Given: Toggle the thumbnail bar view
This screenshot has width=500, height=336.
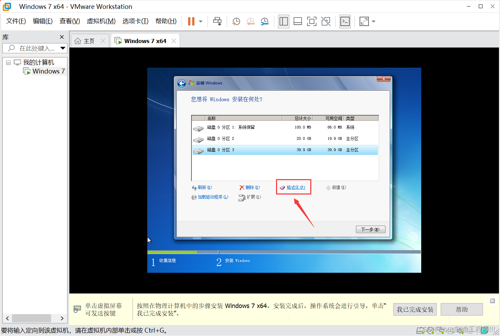Looking at the screenshot, I should click(298, 22).
